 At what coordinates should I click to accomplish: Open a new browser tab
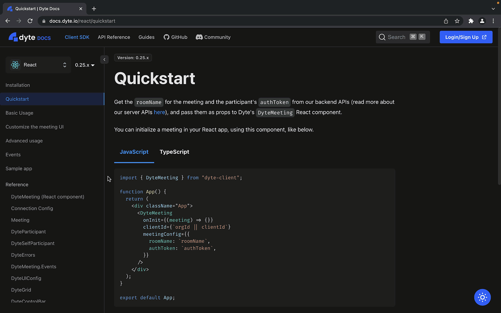point(94,9)
